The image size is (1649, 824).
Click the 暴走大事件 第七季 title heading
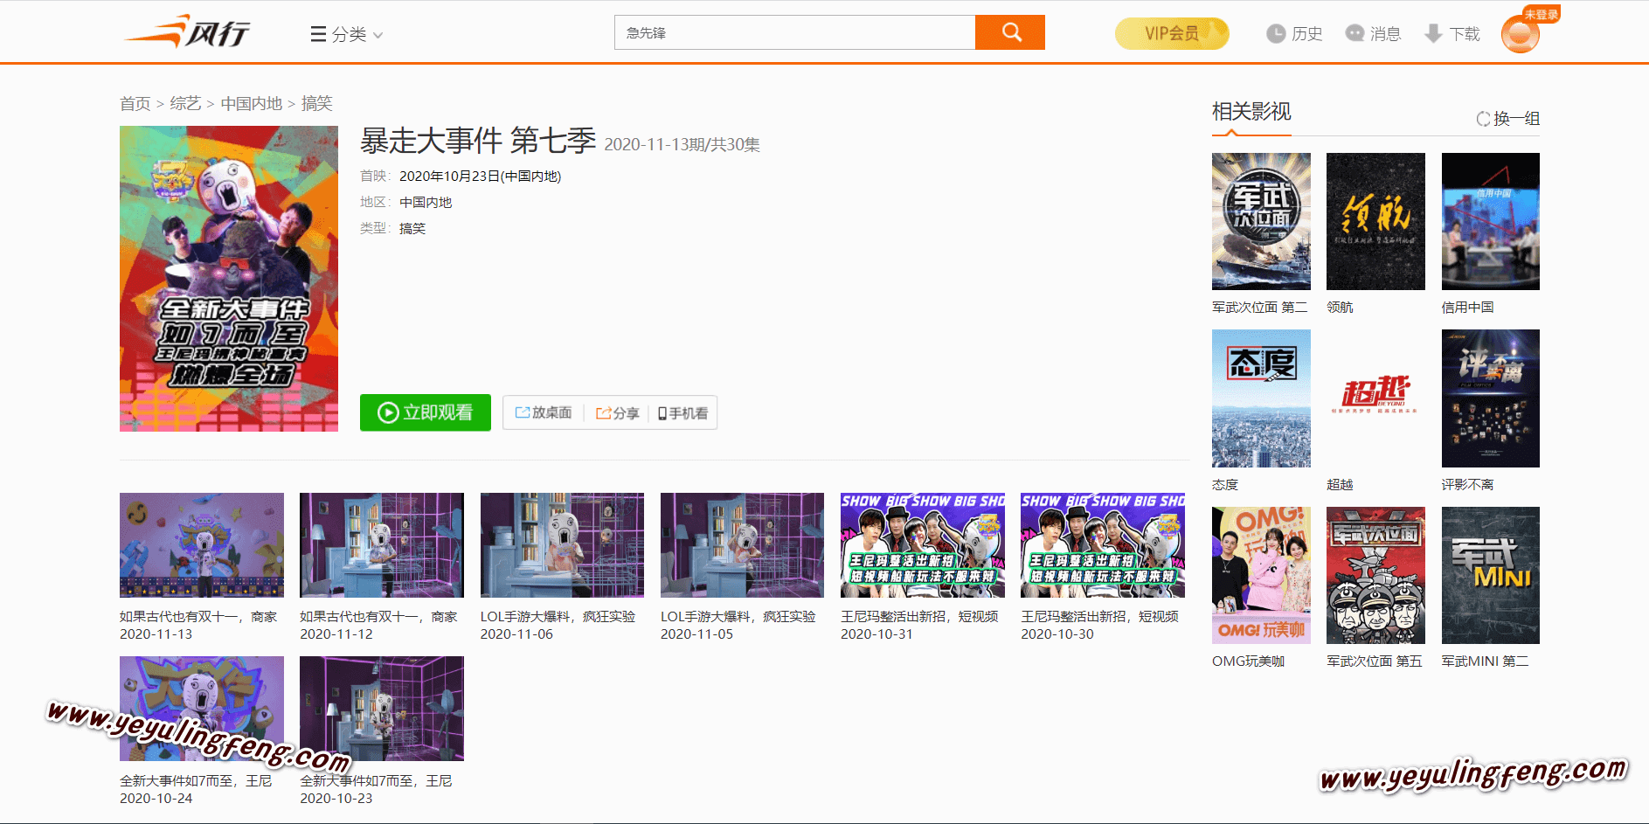(478, 140)
